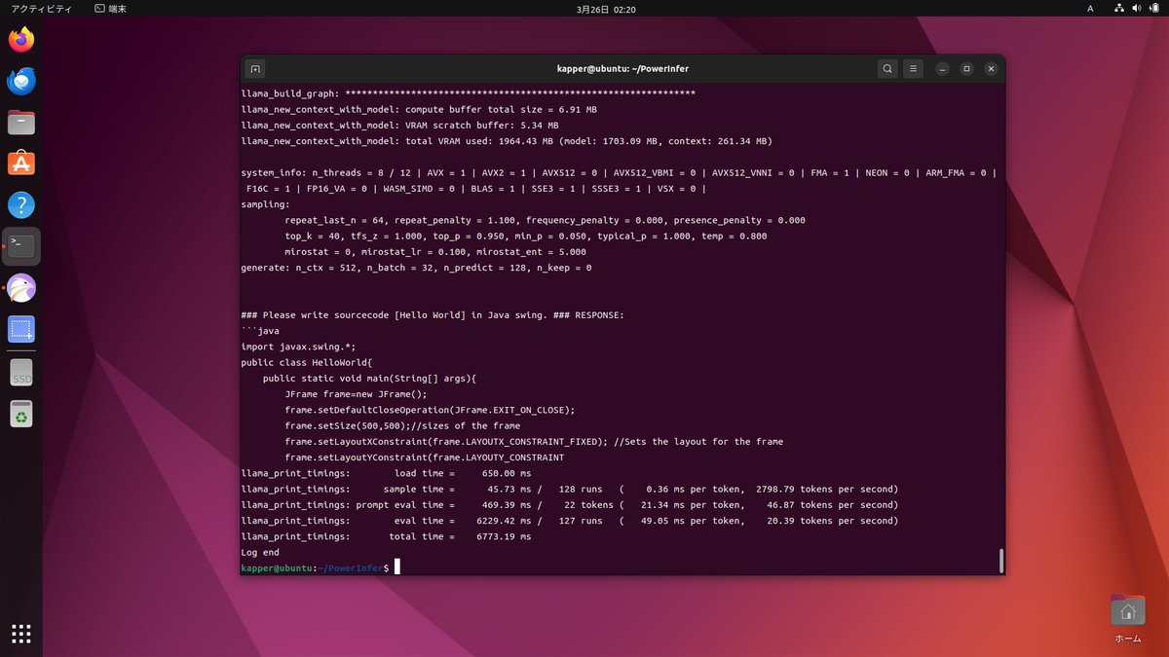This screenshot has height=657, width=1169.
Task: Click the "### Please write sourcecode" prompt line
Action: (432, 315)
